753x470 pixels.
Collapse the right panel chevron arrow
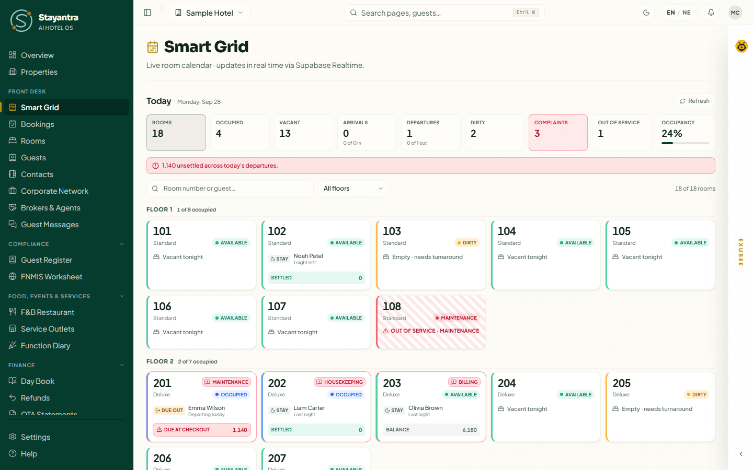741,454
